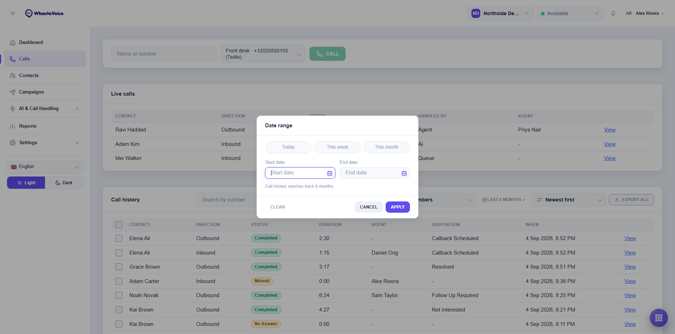Open the Front desk caller number dropdown
The image size is (675, 334).
(x=263, y=54)
